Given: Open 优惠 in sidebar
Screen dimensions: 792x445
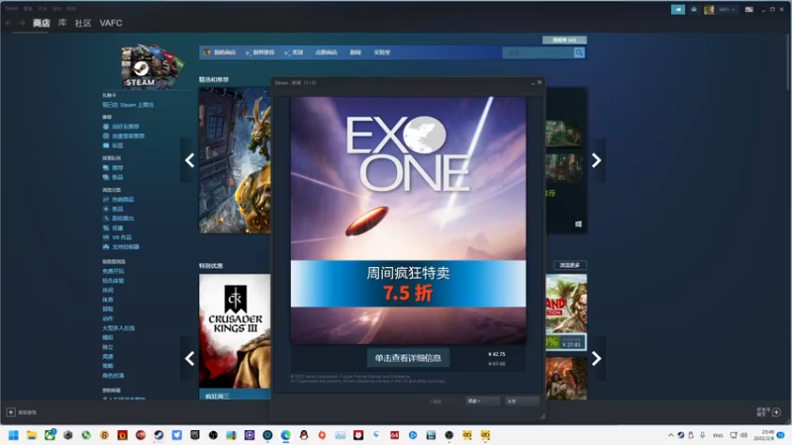Looking at the screenshot, I should [x=117, y=227].
